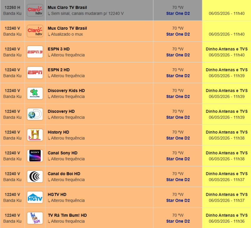
Task: Click the Canal Sony HD title
Action: (63, 153)
